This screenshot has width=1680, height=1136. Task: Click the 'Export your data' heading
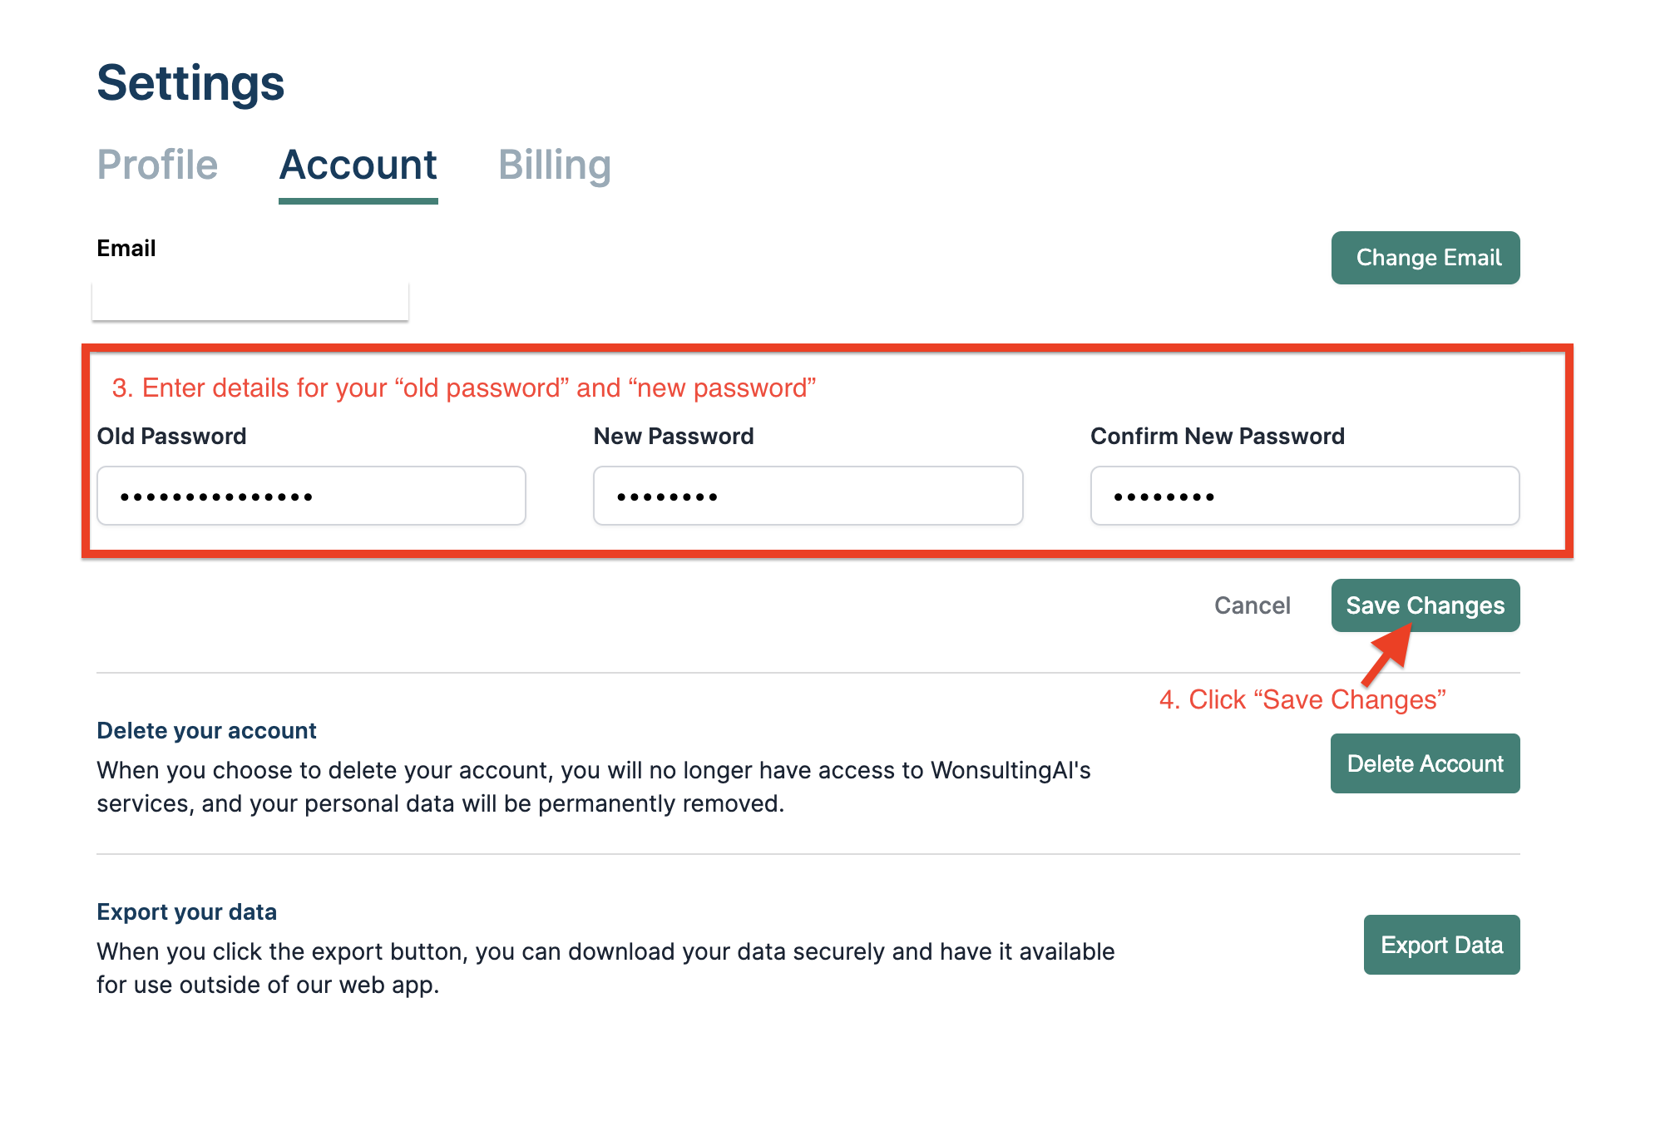[186, 911]
